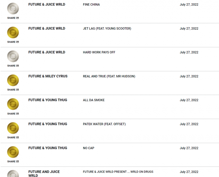The image size is (219, 177).
Task: Click the gold award badge for Jet Lag
Action: coord(13,32)
